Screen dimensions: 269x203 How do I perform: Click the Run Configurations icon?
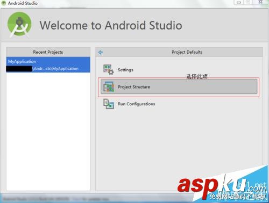coord(109,104)
